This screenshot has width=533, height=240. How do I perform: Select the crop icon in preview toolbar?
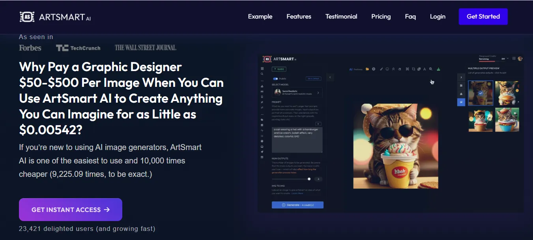pyautogui.click(x=413, y=69)
